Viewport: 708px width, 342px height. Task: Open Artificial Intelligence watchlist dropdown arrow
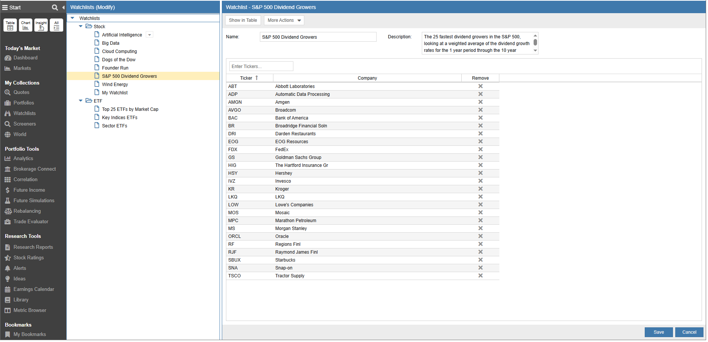[150, 35]
